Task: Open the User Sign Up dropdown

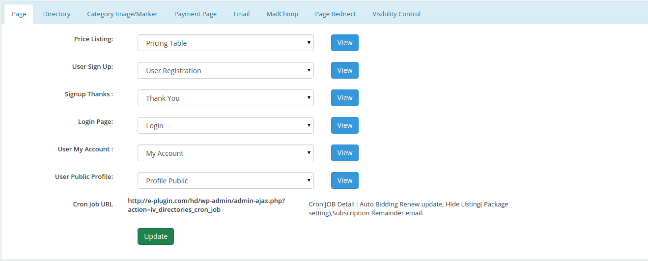Action: (225, 70)
